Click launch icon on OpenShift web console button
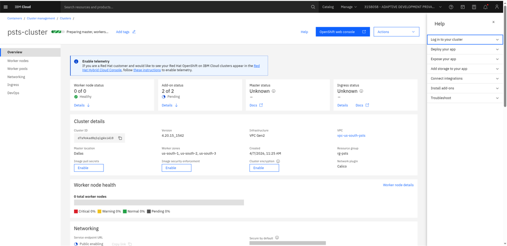Screen dimensions: 507x246 pos(364,32)
